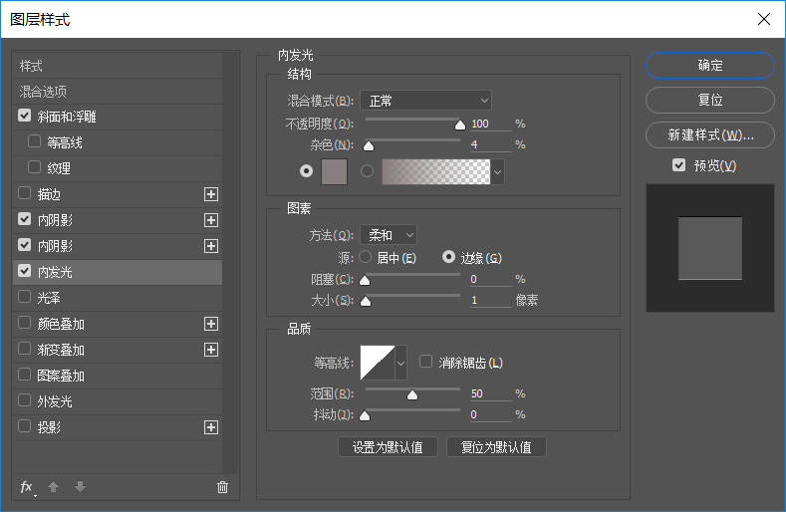Enable the 光泽 checkbox
786x512 pixels.
coord(25,297)
